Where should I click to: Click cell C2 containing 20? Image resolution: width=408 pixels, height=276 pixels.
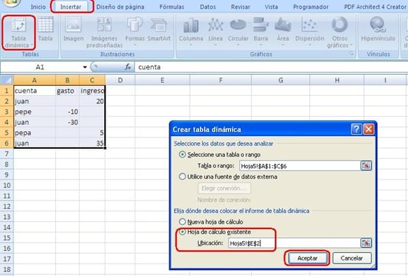(x=92, y=101)
